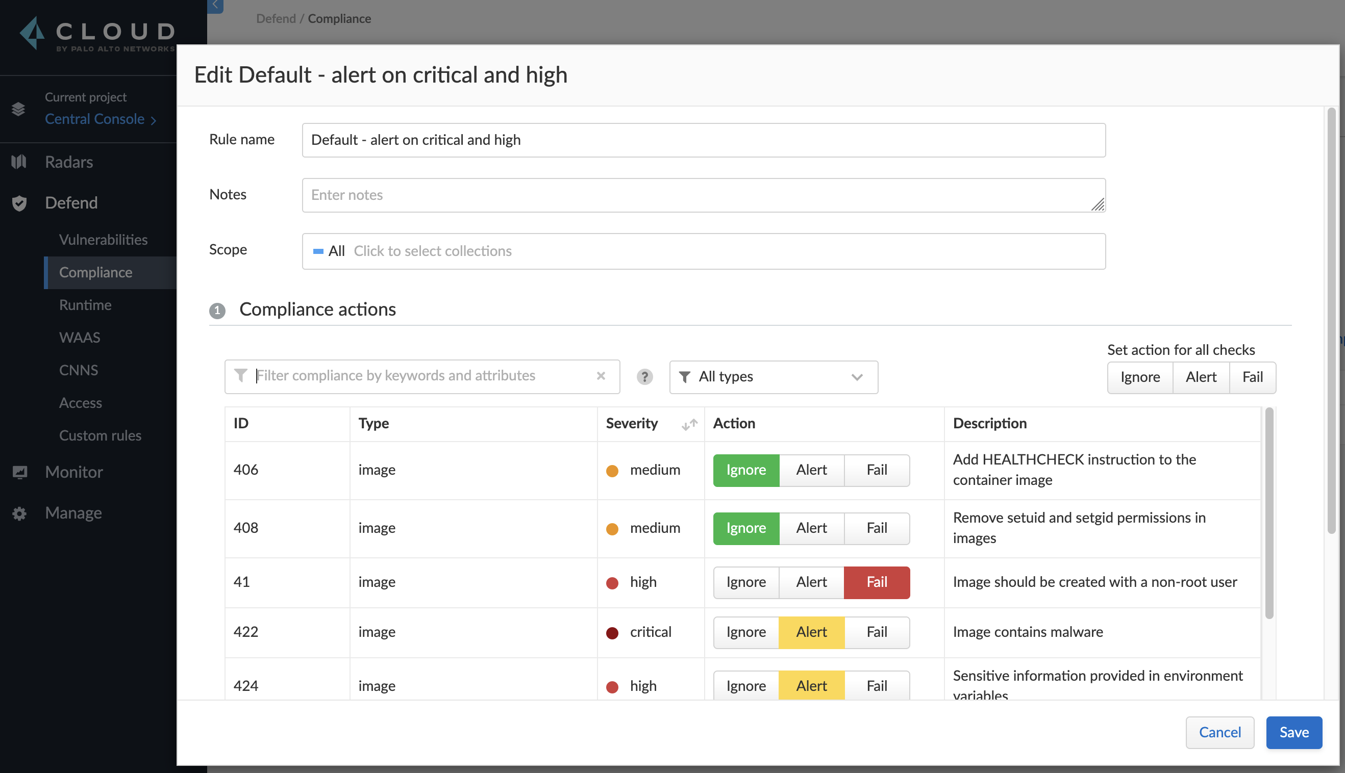This screenshot has height=773, width=1345.
Task: Open the All types filter dropdown
Action: coord(773,377)
